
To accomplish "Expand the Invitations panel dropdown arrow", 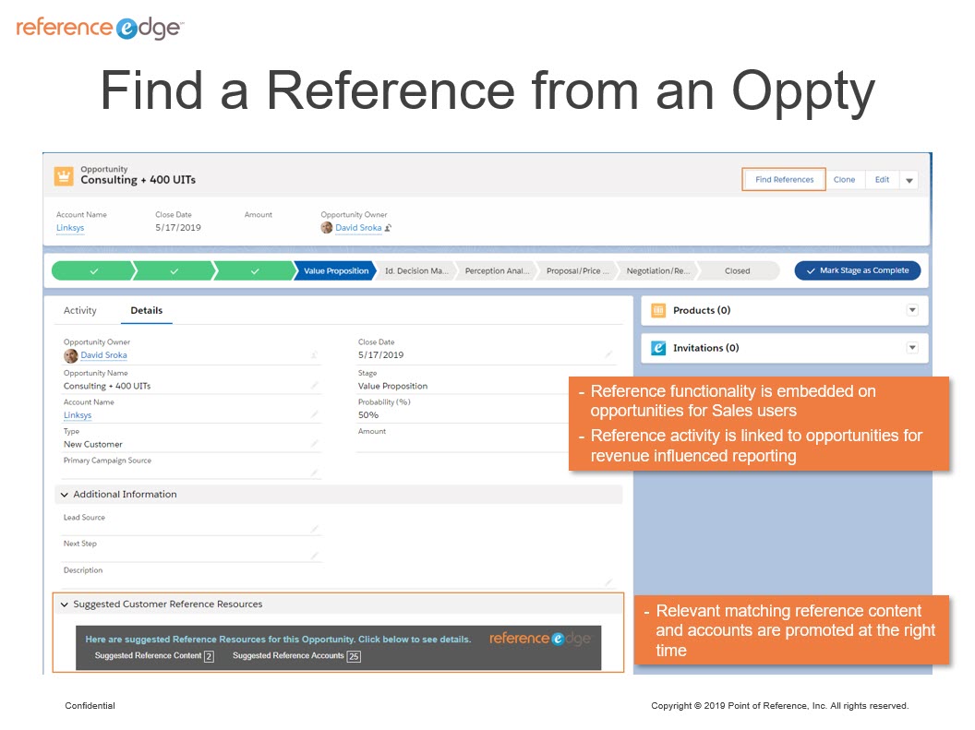I will 912,348.
